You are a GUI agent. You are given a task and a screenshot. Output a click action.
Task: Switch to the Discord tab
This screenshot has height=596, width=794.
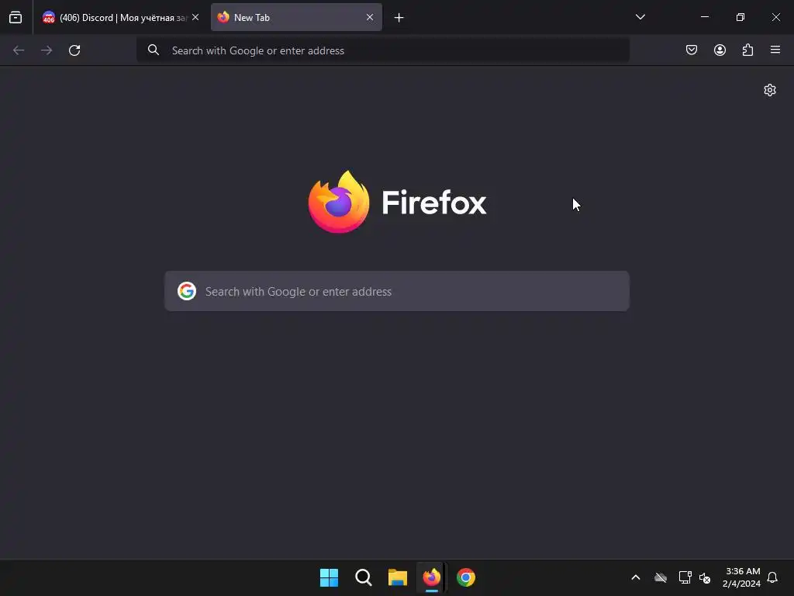pyautogui.click(x=120, y=17)
